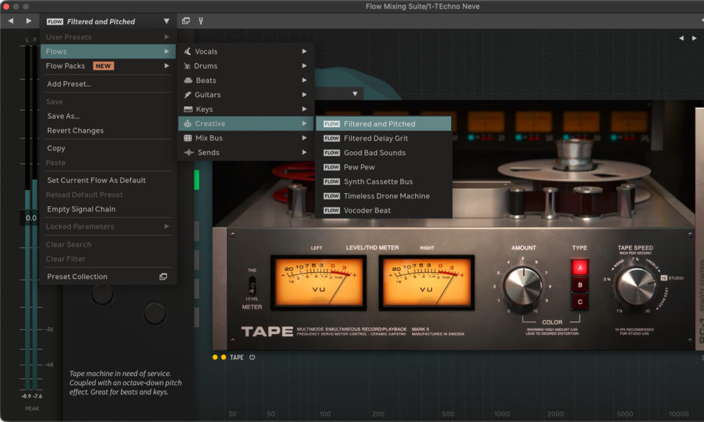Choose Add Preset... from the menu
This screenshot has height=422, width=704.
point(69,84)
